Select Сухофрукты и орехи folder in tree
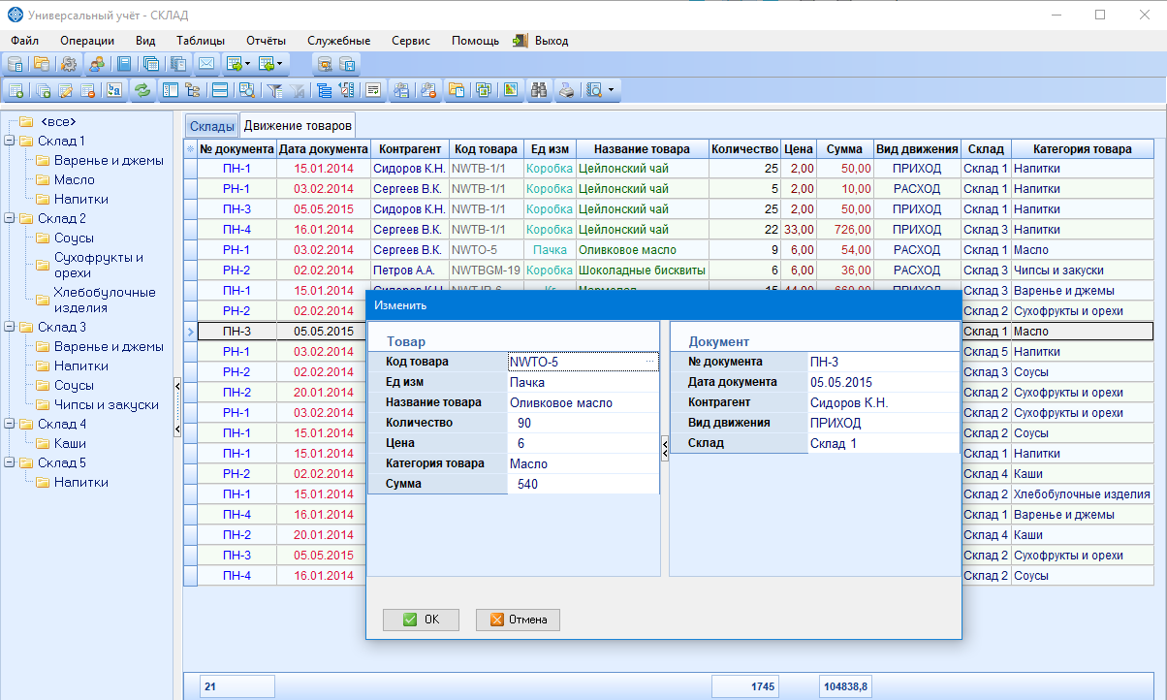This screenshot has width=1167, height=700. point(99,265)
